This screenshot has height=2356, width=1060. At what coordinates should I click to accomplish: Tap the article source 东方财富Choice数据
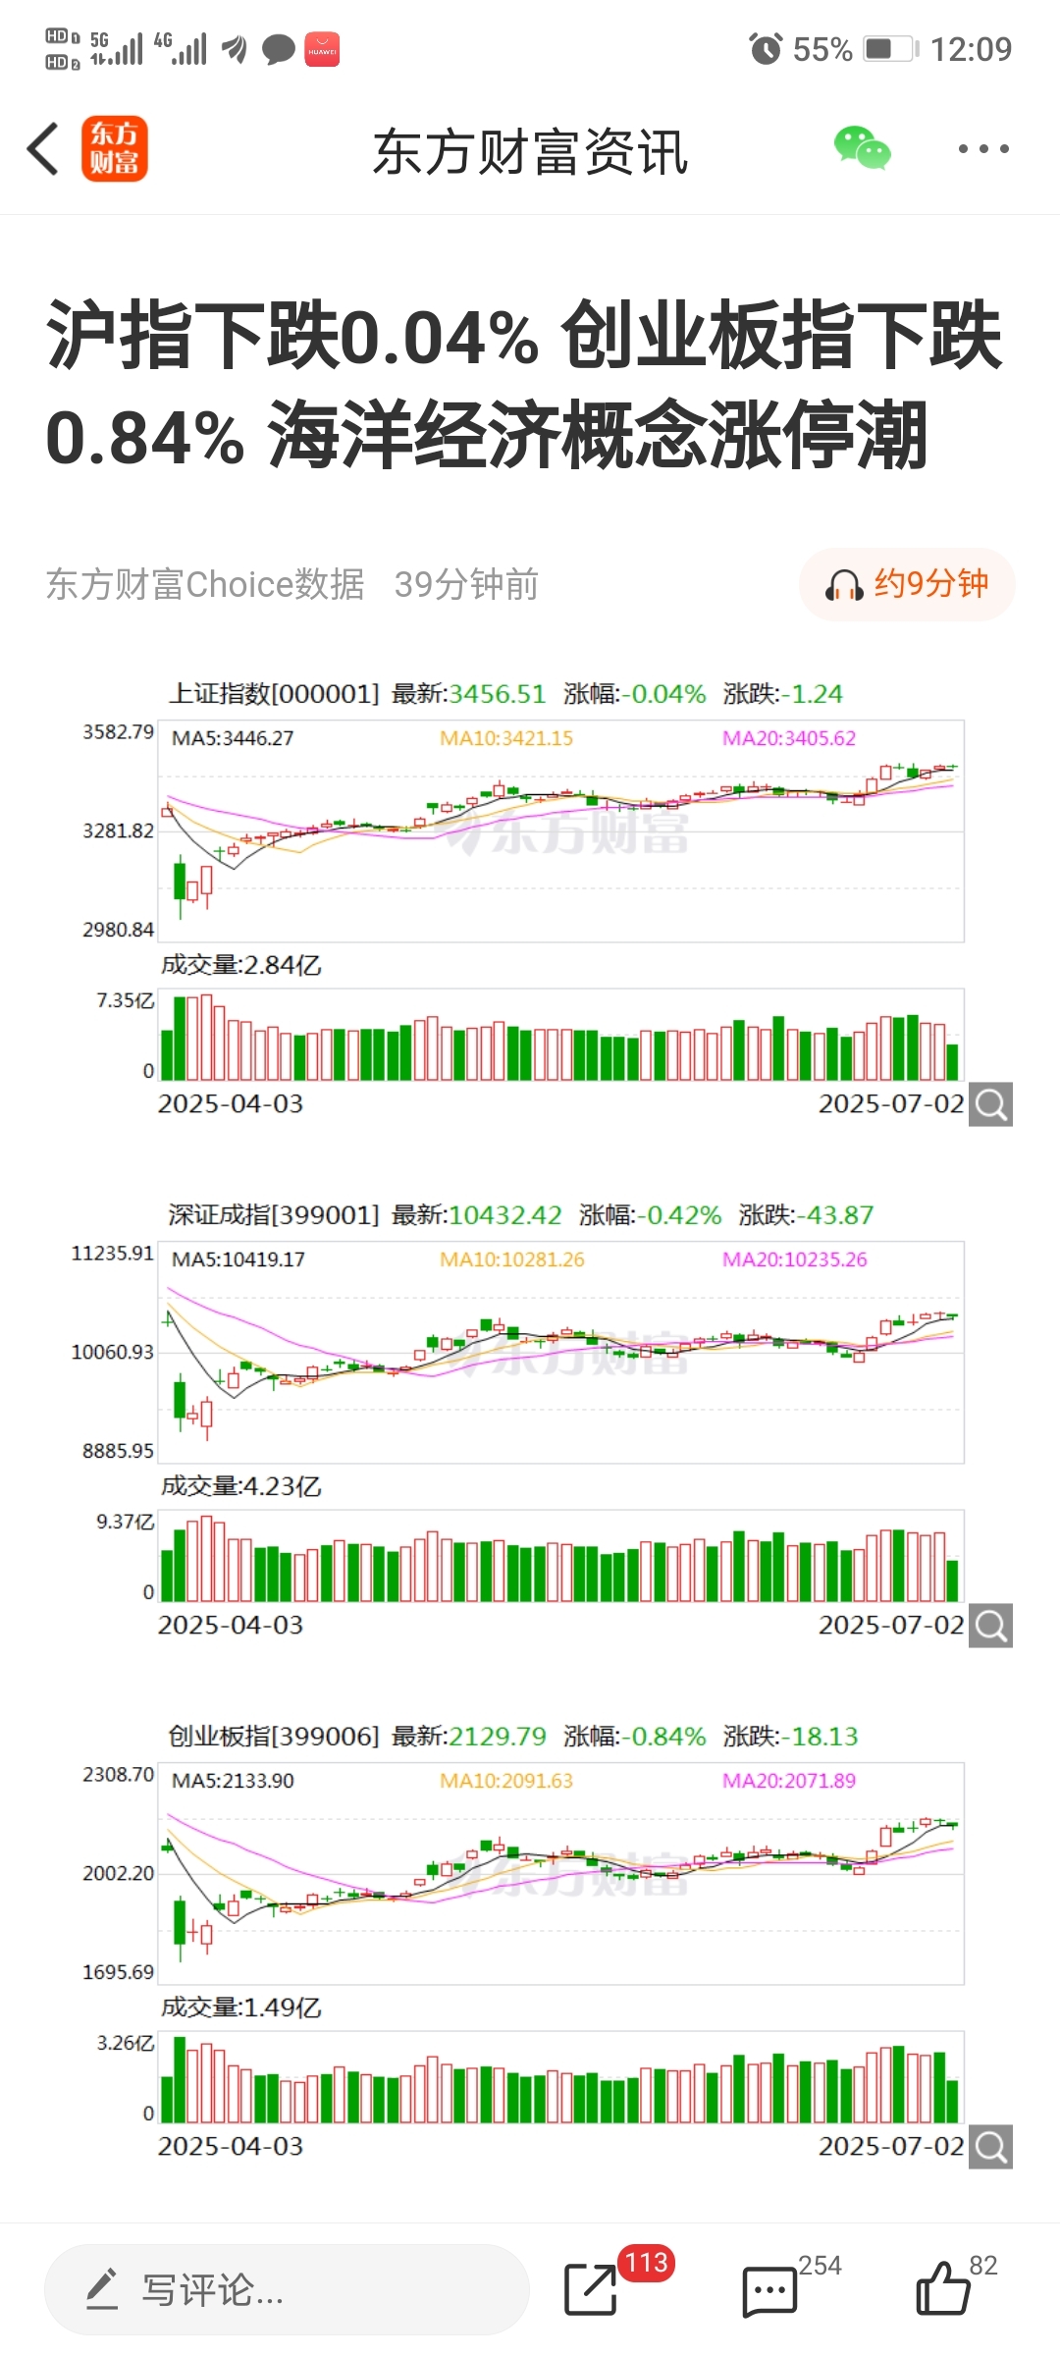205,584
